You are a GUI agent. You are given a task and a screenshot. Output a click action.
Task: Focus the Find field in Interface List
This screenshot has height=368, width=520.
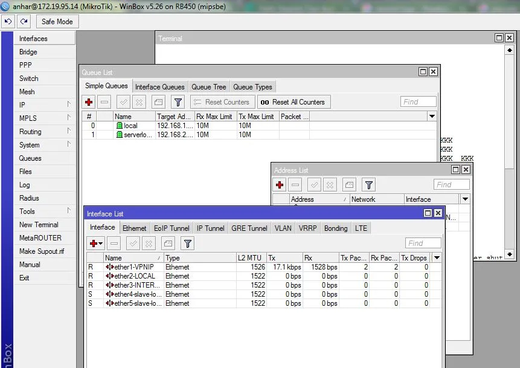click(423, 244)
